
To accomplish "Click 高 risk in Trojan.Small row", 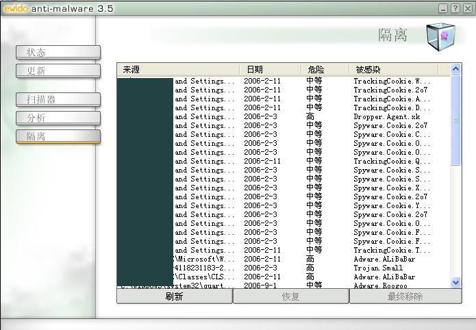I will [310, 268].
